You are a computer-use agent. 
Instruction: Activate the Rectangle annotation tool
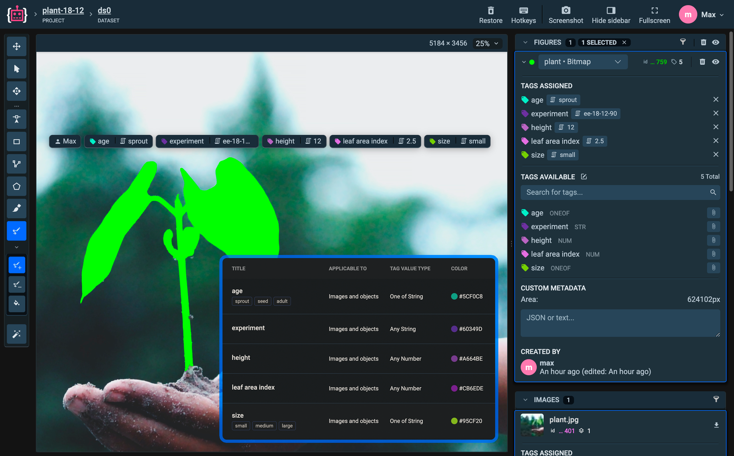(17, 142)
